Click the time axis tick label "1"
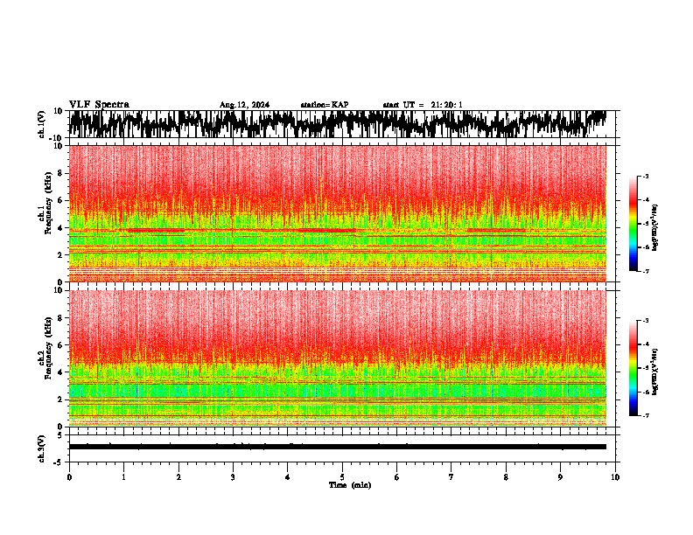The width and height of the screenshot is (693, 535). 123,477
